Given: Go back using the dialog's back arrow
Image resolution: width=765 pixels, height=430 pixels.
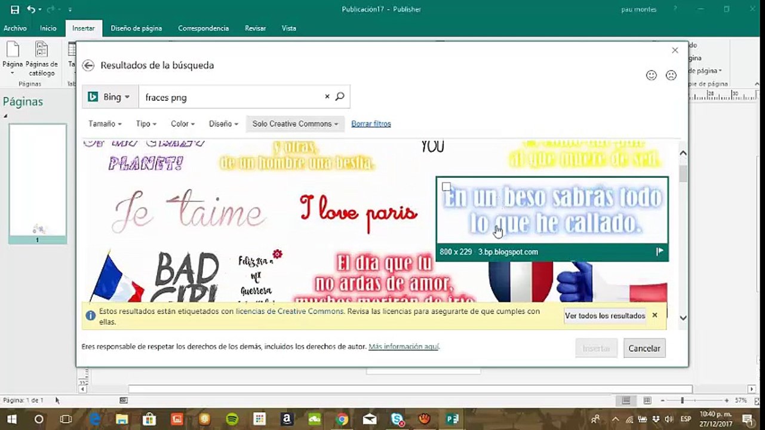Looking at the screenshot, I should pos(88,65).
